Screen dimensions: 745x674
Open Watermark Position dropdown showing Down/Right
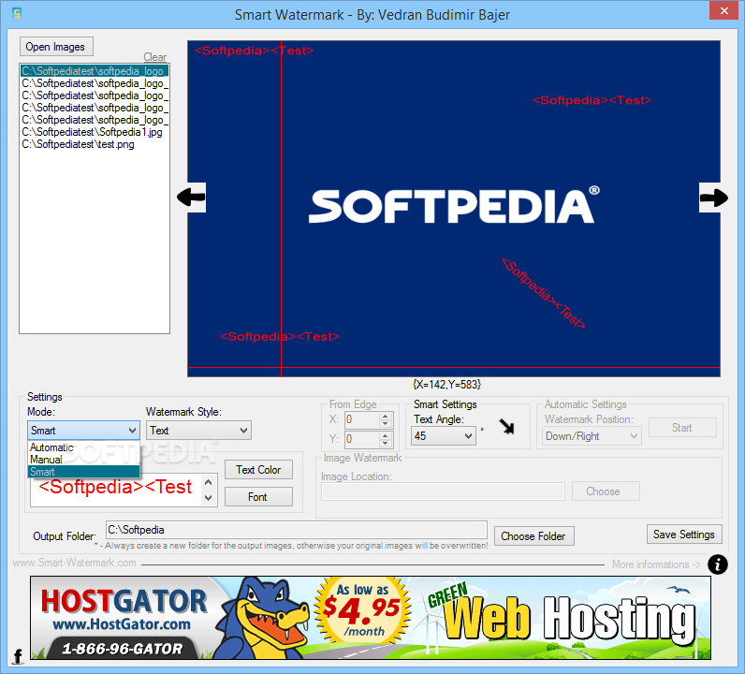pos(592,436)
